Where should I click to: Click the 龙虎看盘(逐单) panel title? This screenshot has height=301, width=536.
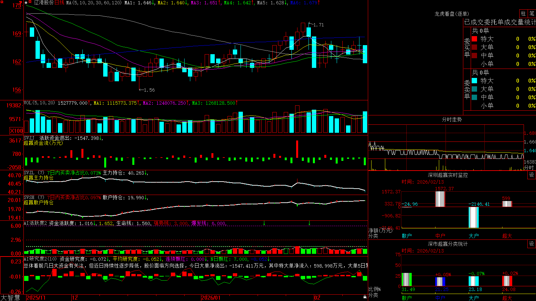click(x=452, y=14)
